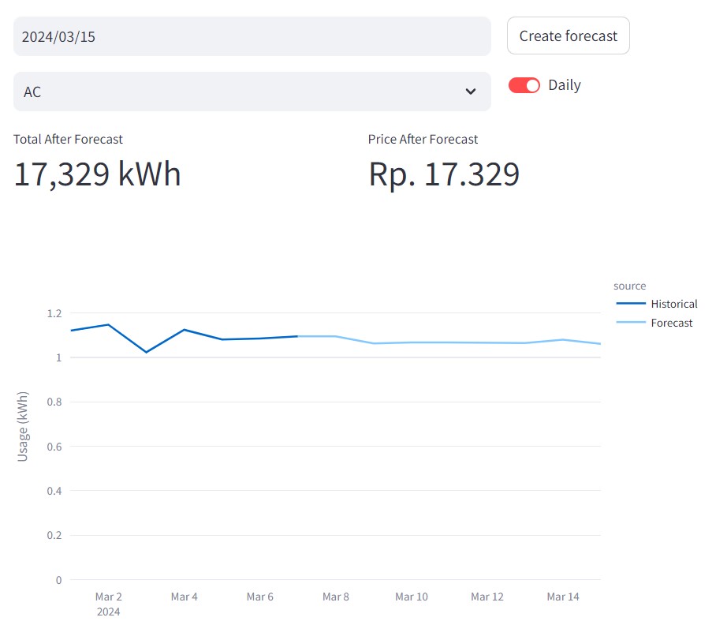This screenshot has height=621, width=727.
Task: Click the 0.6 y-axis tick label
Action: (54, 447)
